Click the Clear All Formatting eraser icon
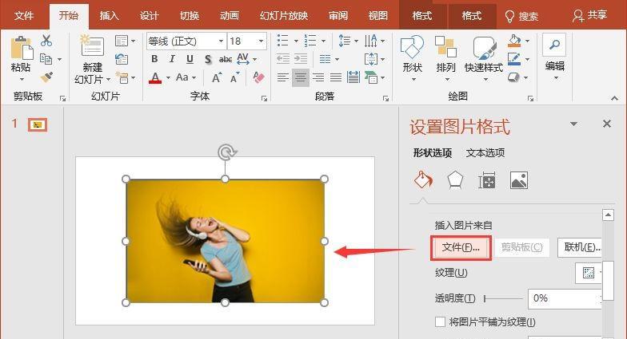 (x=258, y=77)
